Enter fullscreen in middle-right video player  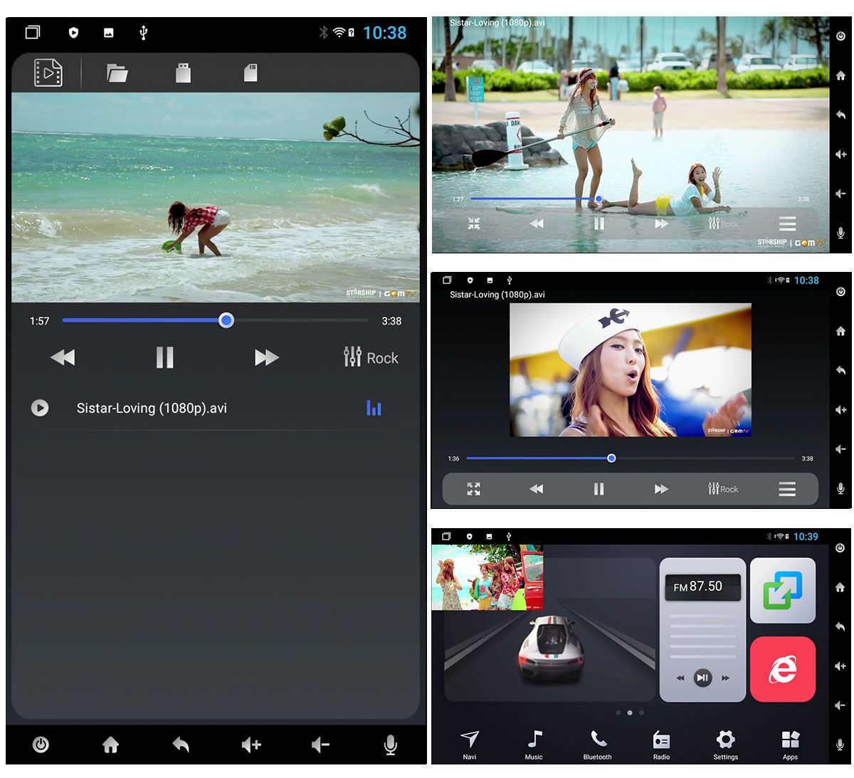pos(474,489)
